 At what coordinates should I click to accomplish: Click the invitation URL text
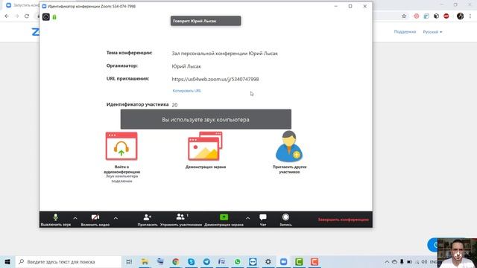coord(215,79)
